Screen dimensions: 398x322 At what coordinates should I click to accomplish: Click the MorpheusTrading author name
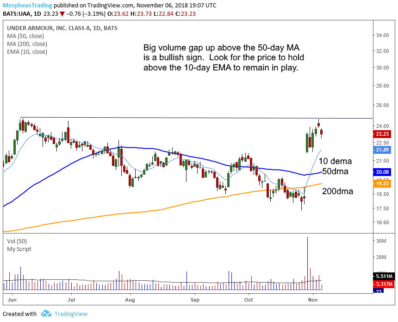27,5
